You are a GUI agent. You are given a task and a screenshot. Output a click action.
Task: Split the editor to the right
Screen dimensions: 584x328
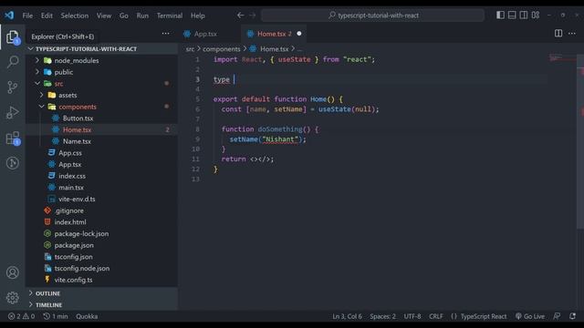(x=558, y=34)
